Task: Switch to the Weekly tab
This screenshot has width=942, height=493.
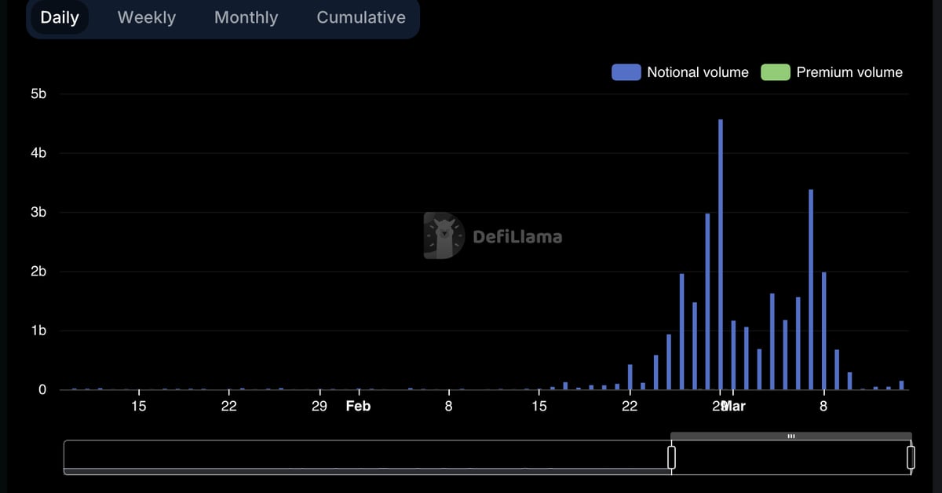Action: (x=146, y=17)
